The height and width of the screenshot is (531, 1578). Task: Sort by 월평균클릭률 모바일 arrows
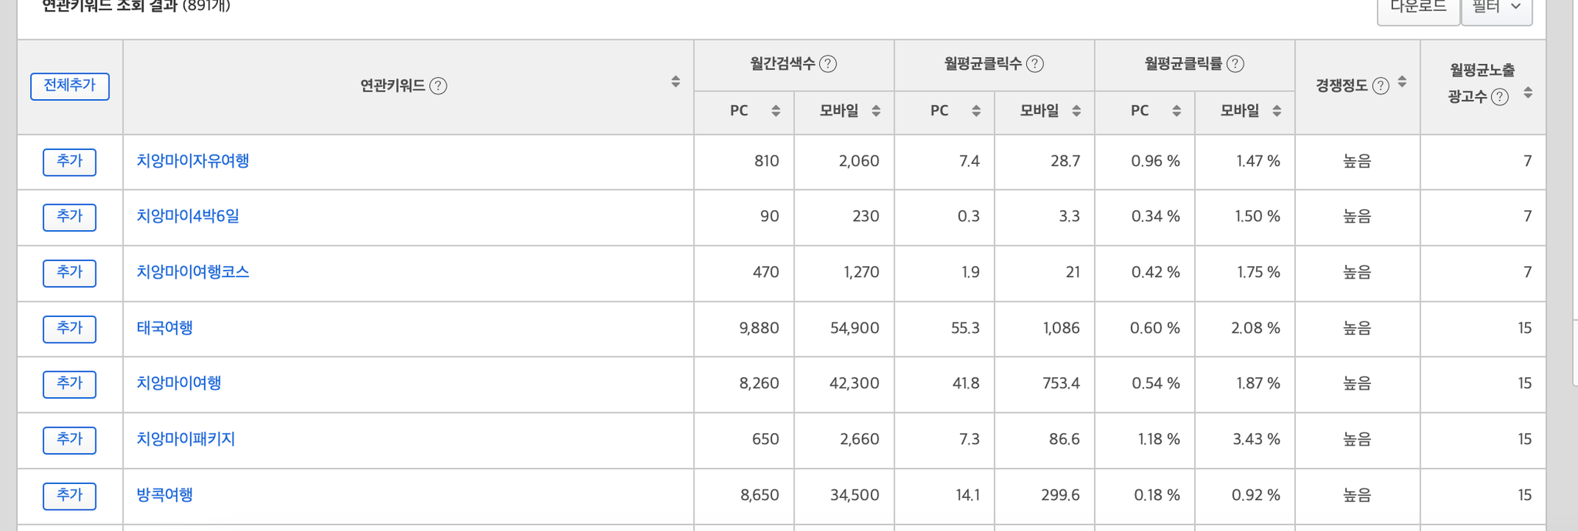1277,111
